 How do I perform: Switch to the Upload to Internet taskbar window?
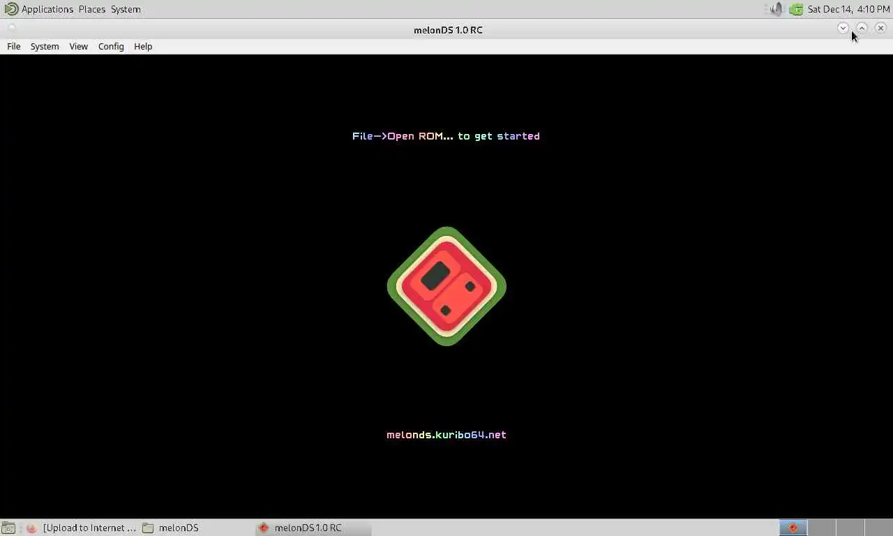81,528
